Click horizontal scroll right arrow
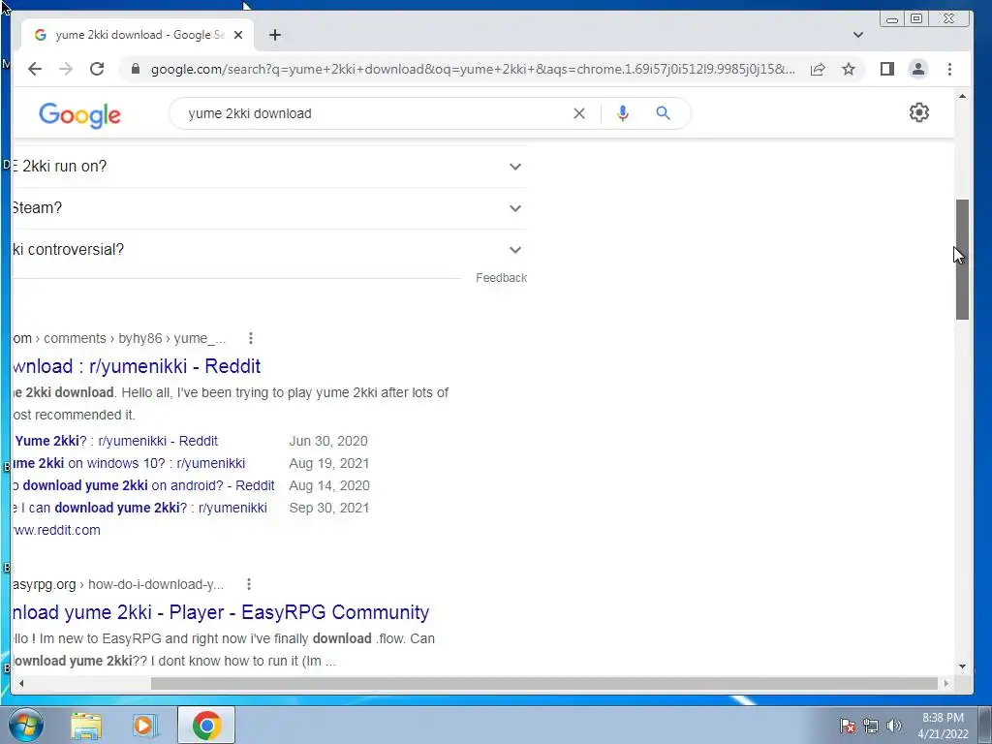The height and width of the screenshot is (744, 992). pyautogui.click(x=946, y=683)
